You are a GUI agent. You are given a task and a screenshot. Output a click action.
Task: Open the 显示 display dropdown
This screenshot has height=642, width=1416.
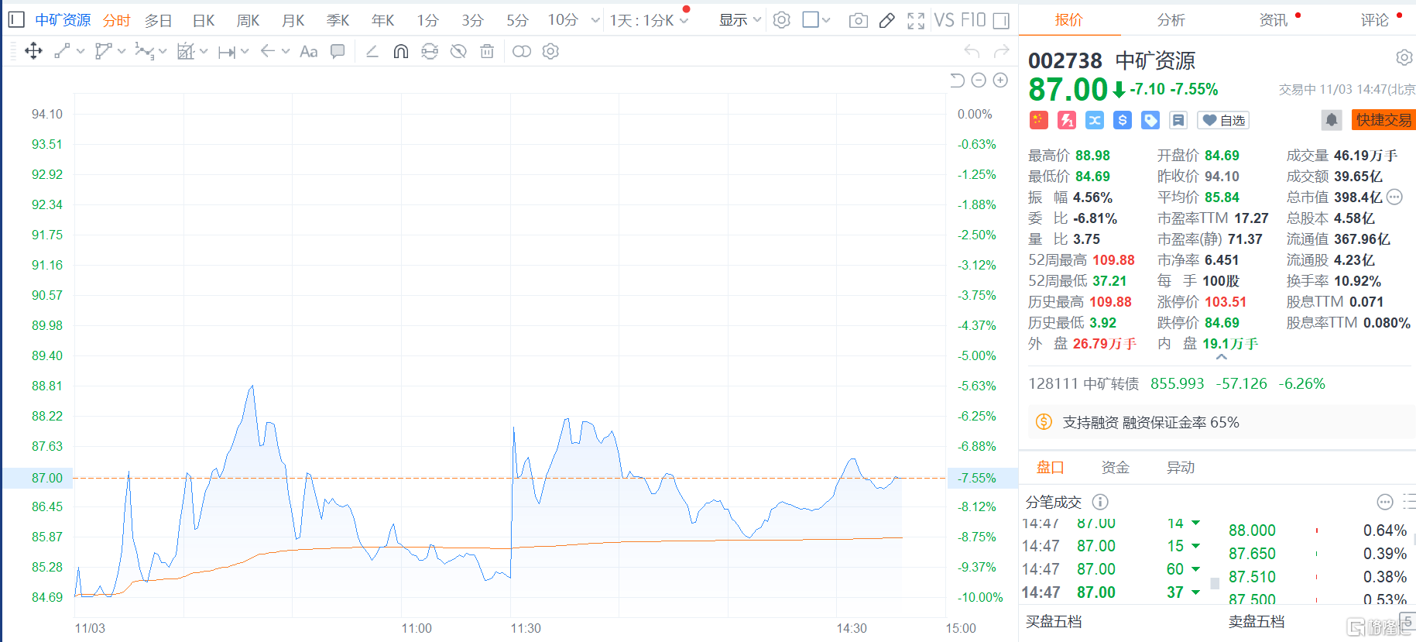click(740, 20)
